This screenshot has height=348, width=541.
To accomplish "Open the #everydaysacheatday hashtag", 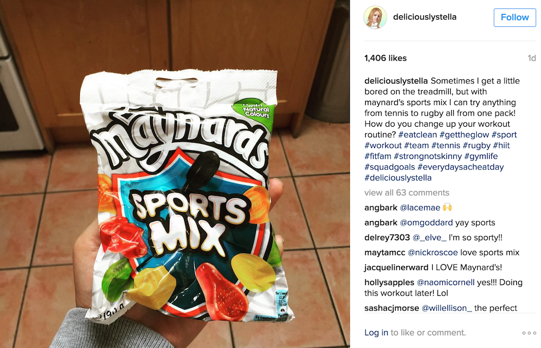I will pyautogui.click(x=461, y=167).
